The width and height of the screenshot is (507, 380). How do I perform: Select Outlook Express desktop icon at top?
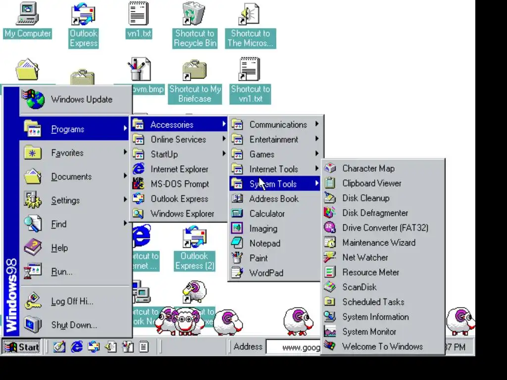click(x=83, y=25)
